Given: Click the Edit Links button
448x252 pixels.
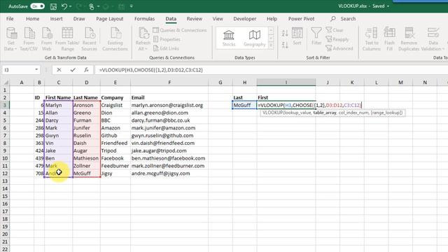Looking at the screenshot, I should [x=167, y=48].
